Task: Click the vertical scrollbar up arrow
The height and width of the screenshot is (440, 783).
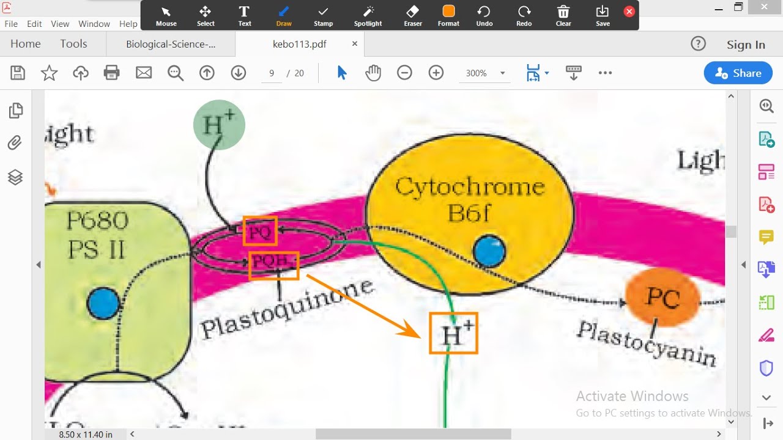Action: pos(731,97)
